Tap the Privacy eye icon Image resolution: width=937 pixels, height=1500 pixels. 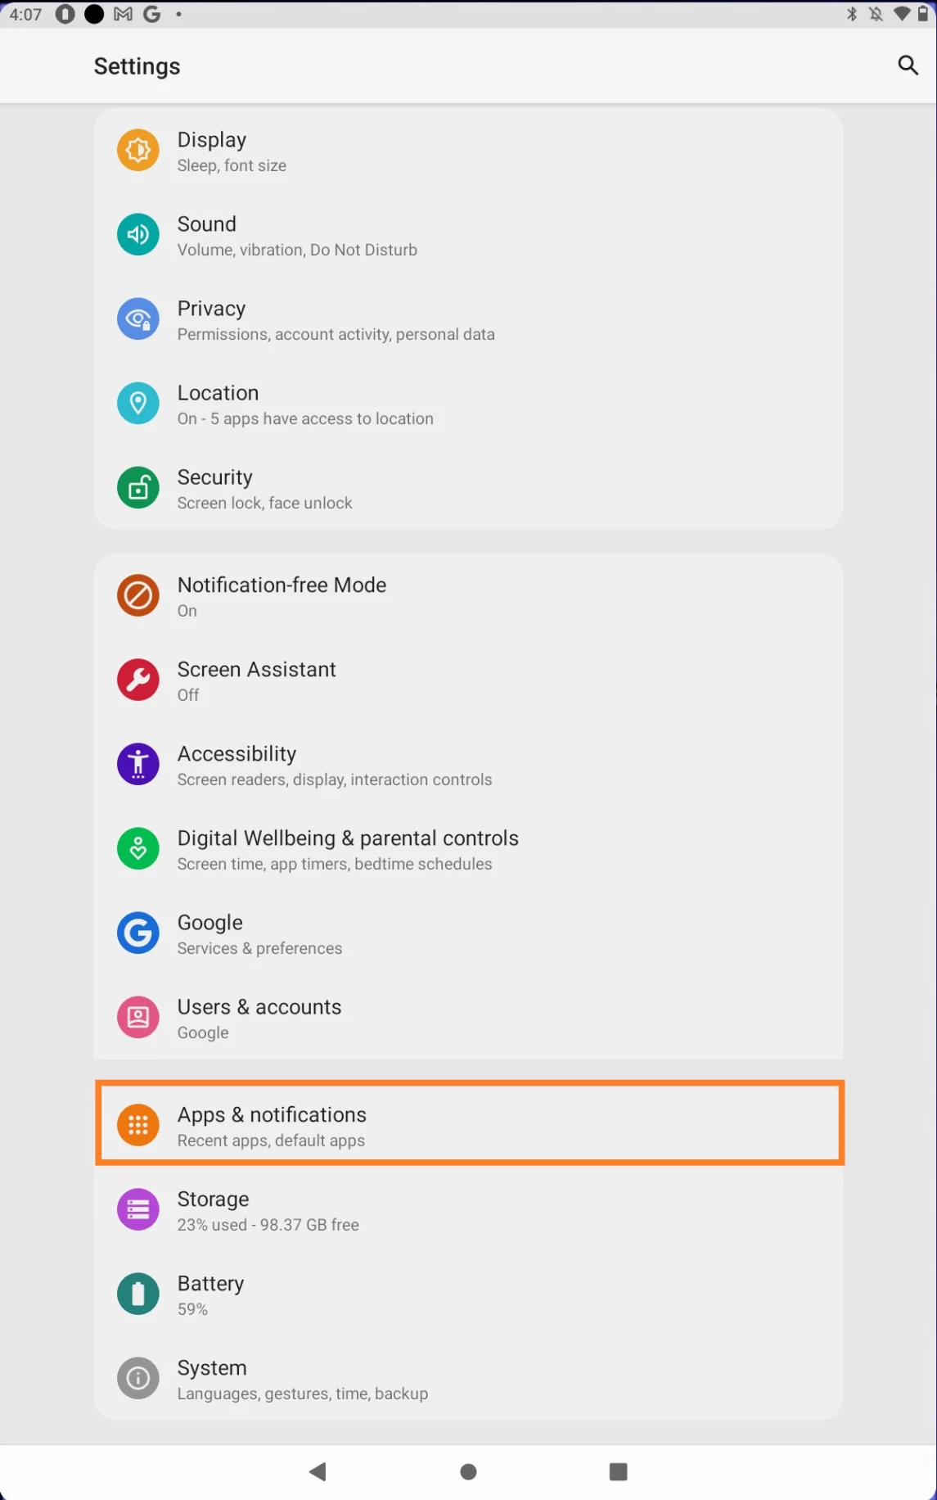pyautogui.click(x=138, y=319)
